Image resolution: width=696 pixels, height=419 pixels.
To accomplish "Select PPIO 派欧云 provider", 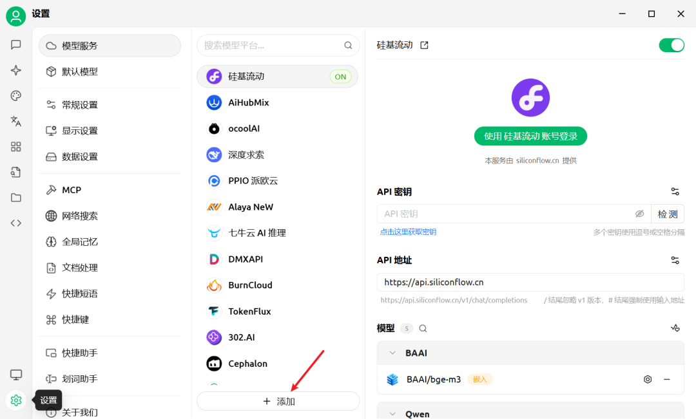I will pos(277,181).
